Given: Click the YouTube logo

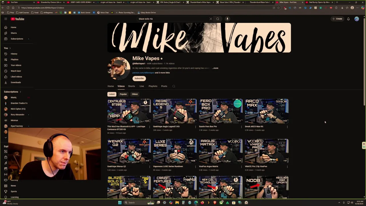Looking at the screenshot, I should tap(17, 19).
